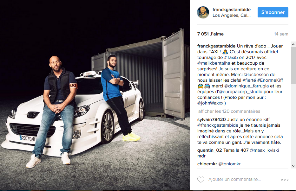
Task: Click the scrollbar up arrow in comments
Action: pyautogui.click(x=293, y=44)
